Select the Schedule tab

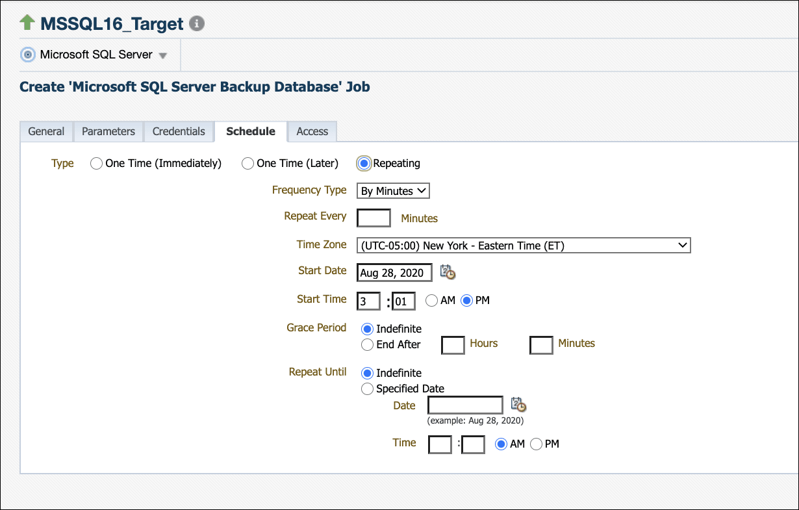(251, 131)
